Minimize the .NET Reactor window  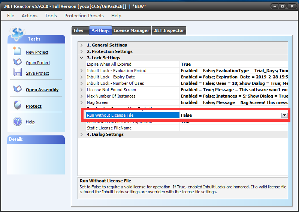click(x=275, y=6)
